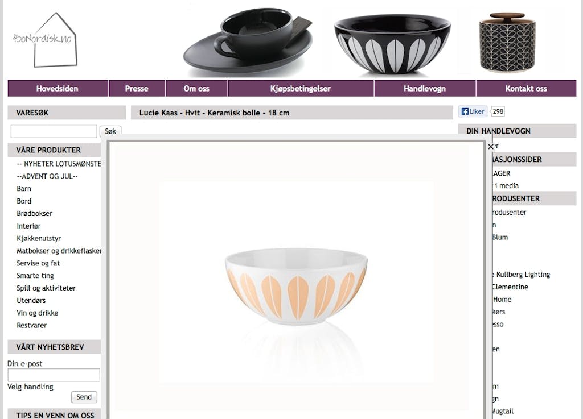Open the Hovedsiden menu item
The image size is (583, 419).
58,88
